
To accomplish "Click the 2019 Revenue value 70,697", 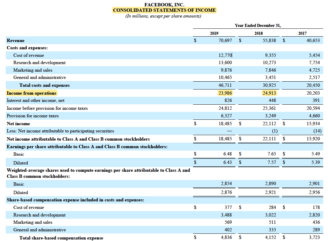I will 225,40.
